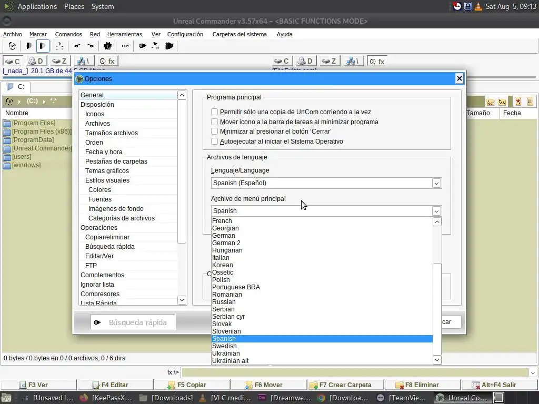The width and height of the screenshot is (539, 404).
Task: Select drive D in left panel
Action: 36,61
